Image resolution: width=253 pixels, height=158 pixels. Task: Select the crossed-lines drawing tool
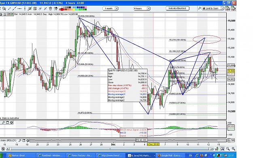coord(40,8)
